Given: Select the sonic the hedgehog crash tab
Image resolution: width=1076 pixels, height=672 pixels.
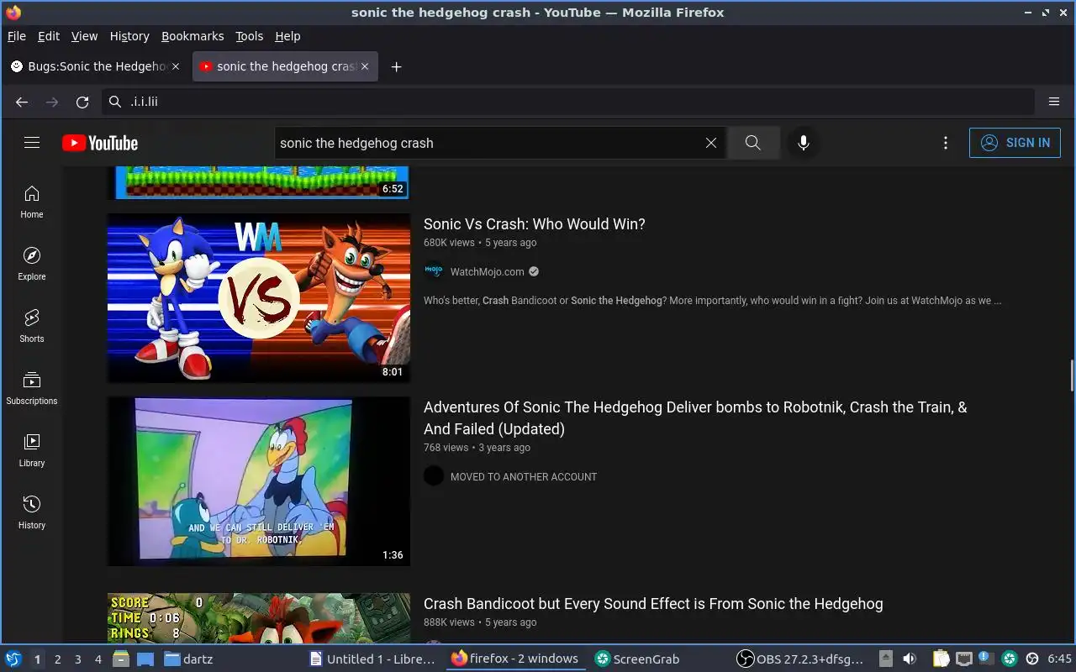Looking at the screenshot, I should [285, 66].
